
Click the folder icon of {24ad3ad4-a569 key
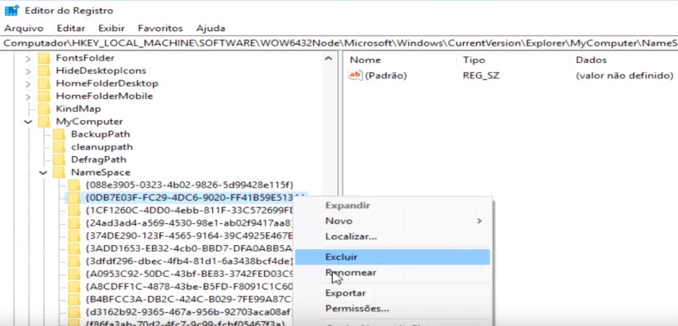pos(74,224)
